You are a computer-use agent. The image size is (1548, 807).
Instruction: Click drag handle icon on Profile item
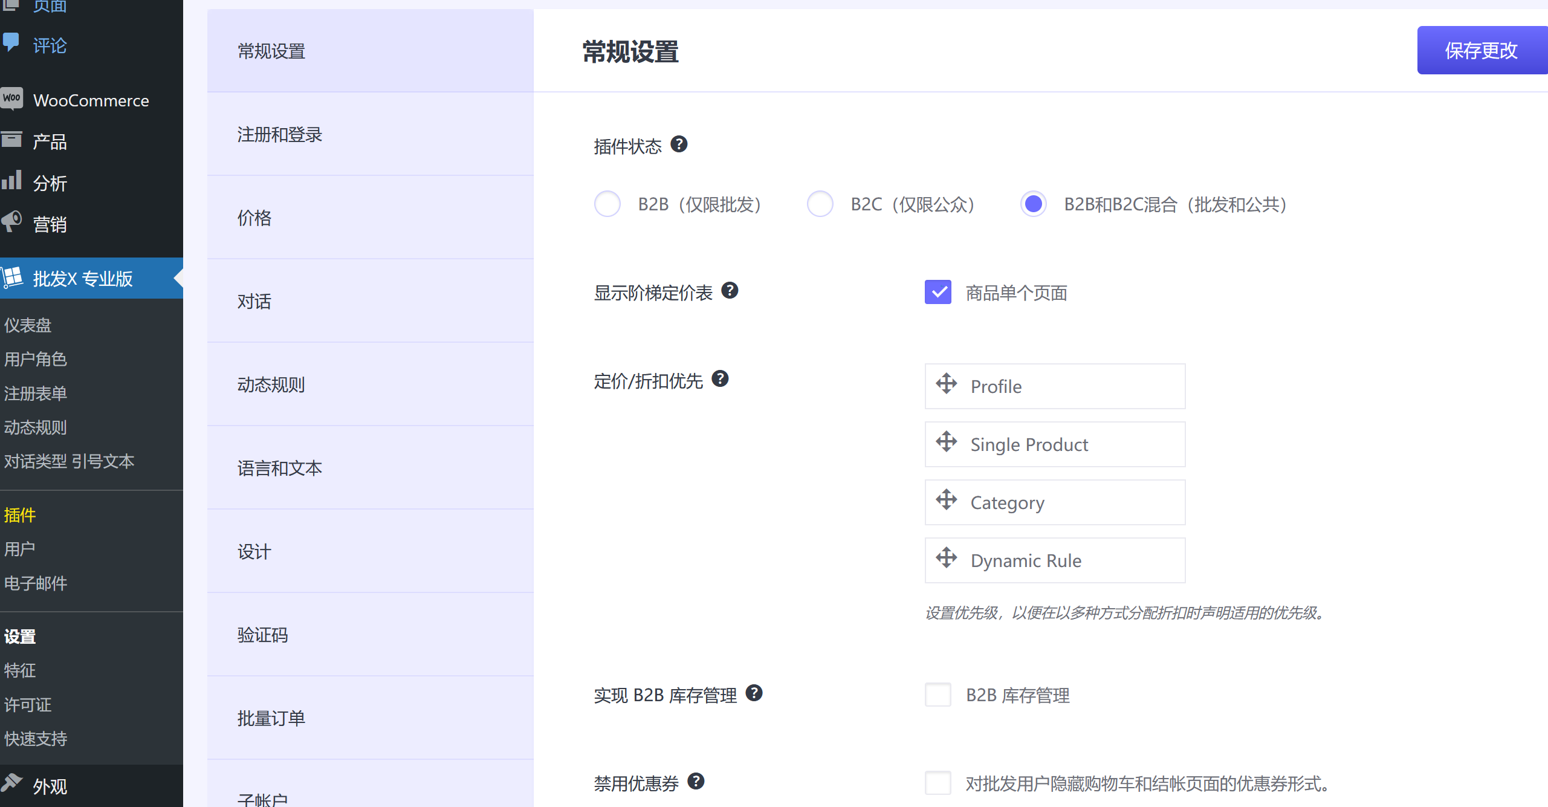click(947, 384)
